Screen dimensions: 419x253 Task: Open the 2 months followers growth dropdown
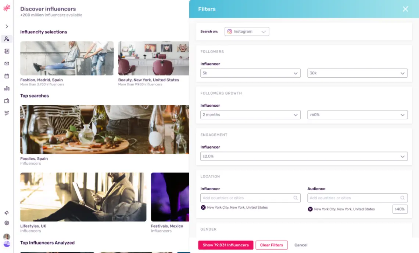click(x=250, y=114)
